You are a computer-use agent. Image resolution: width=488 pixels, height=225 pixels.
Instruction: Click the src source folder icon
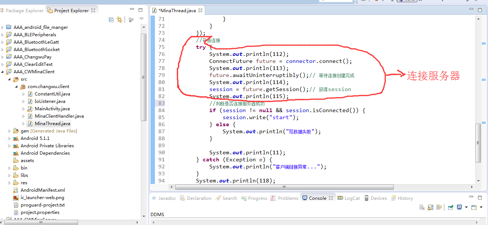point(16,79)
